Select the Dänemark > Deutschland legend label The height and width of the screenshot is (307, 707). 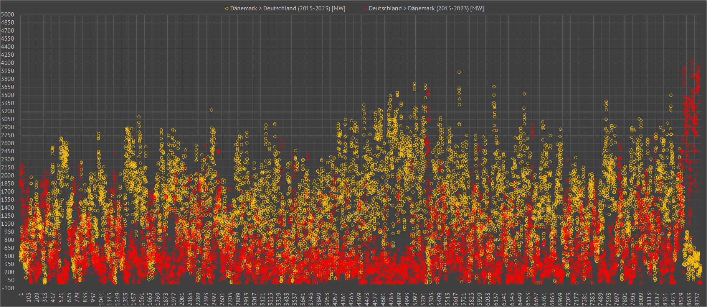[287, 8]
